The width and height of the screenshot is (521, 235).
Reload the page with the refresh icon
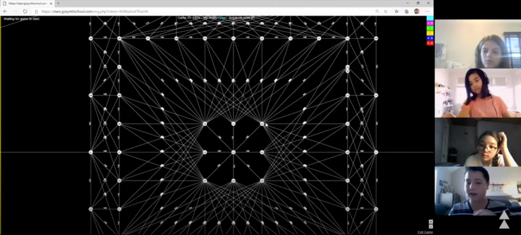click(x=25, y=11)
